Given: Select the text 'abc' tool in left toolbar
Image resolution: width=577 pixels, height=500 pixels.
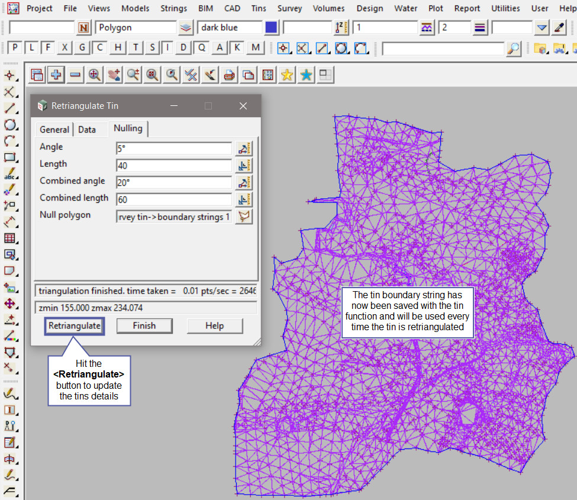Looking at the screenshot, I should tap(9, 175).
